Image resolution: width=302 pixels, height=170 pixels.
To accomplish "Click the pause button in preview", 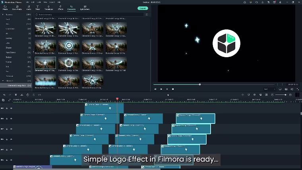I will (x=167, y=89).
